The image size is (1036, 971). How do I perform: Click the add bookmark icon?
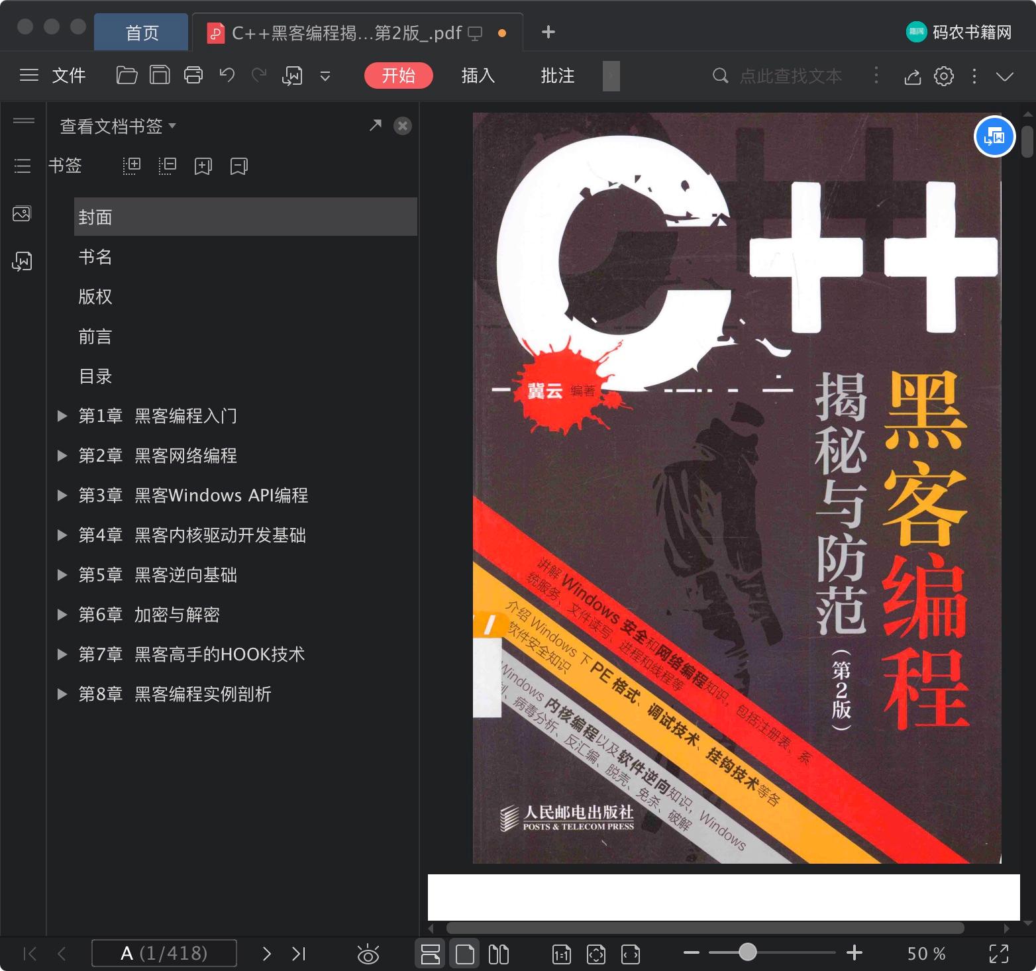coord(203,166)
